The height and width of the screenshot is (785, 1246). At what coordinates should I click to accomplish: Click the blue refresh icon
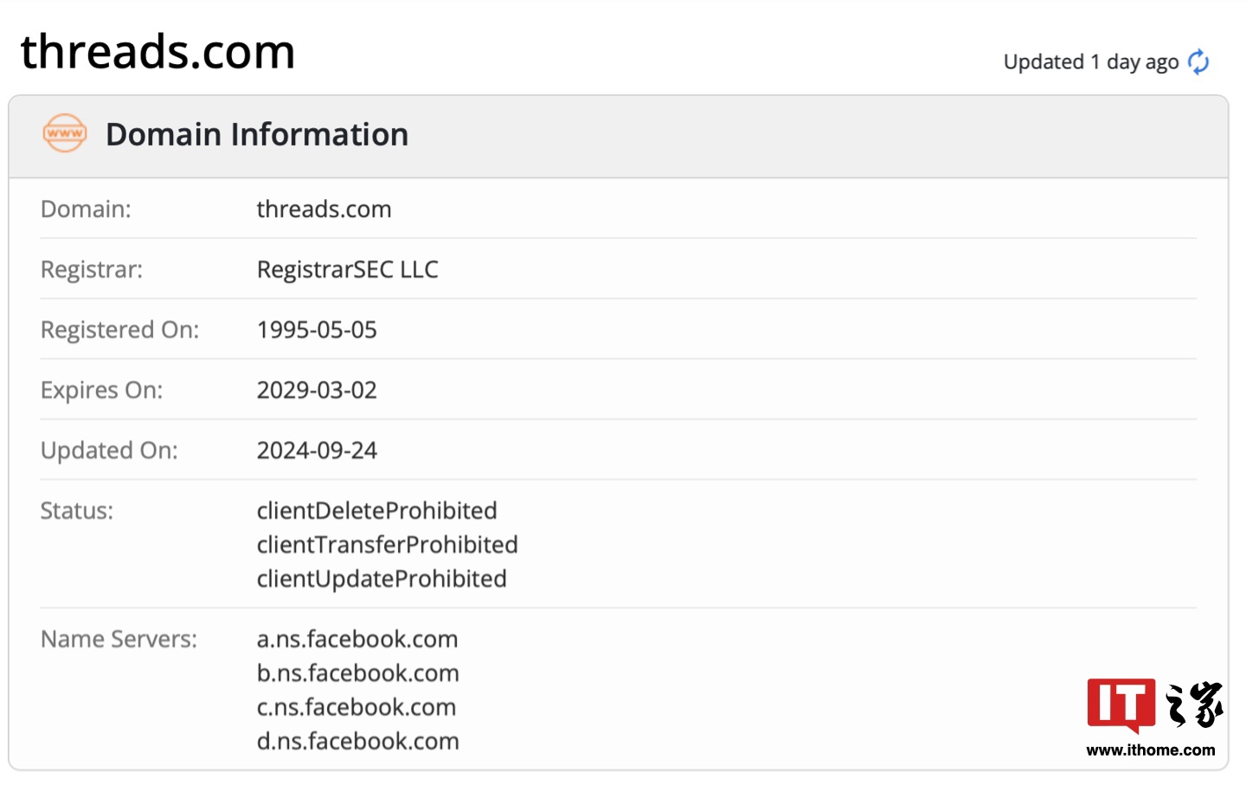(x=1198, y=62)
